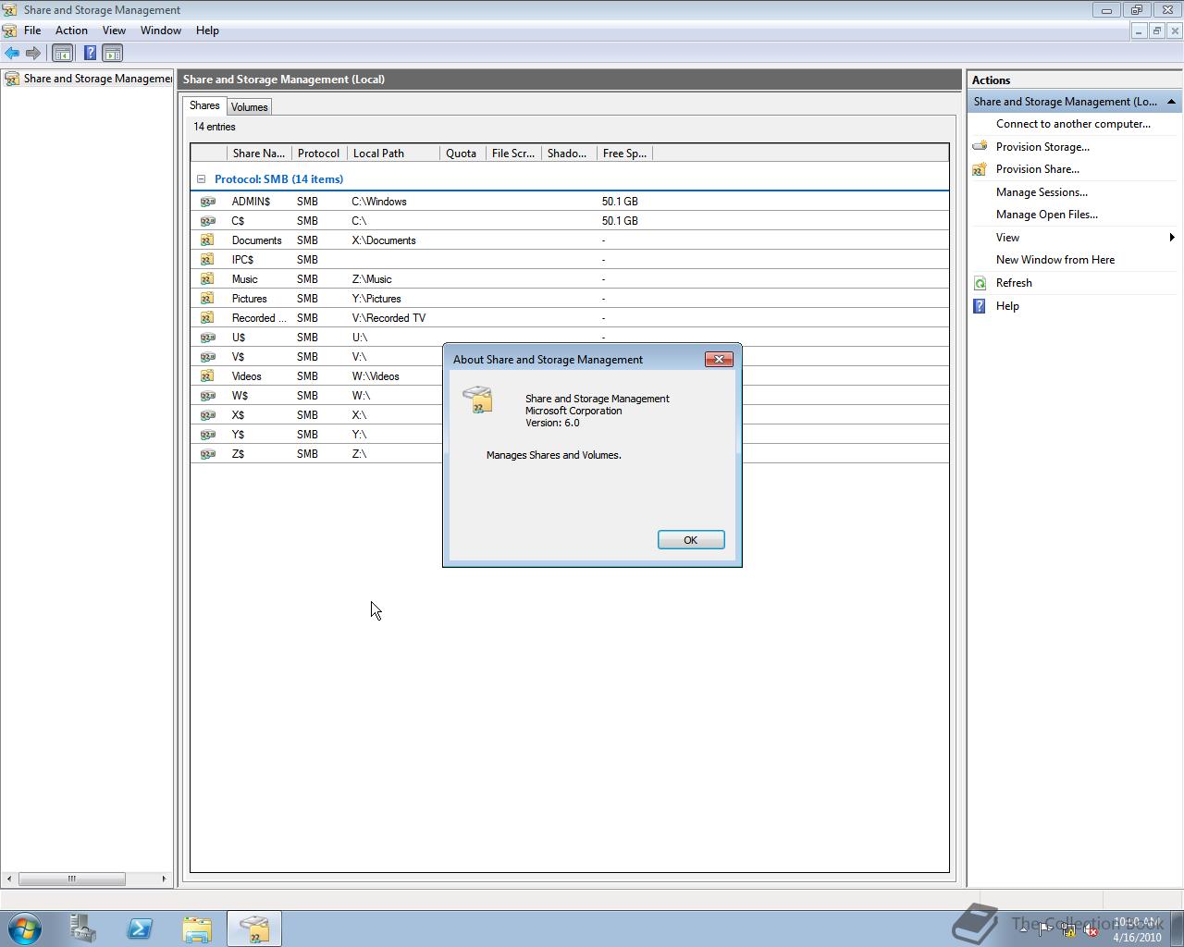This screenshot has height=947, width=1184.
Task: Select the U$ share row name
Action: [239, 338]
